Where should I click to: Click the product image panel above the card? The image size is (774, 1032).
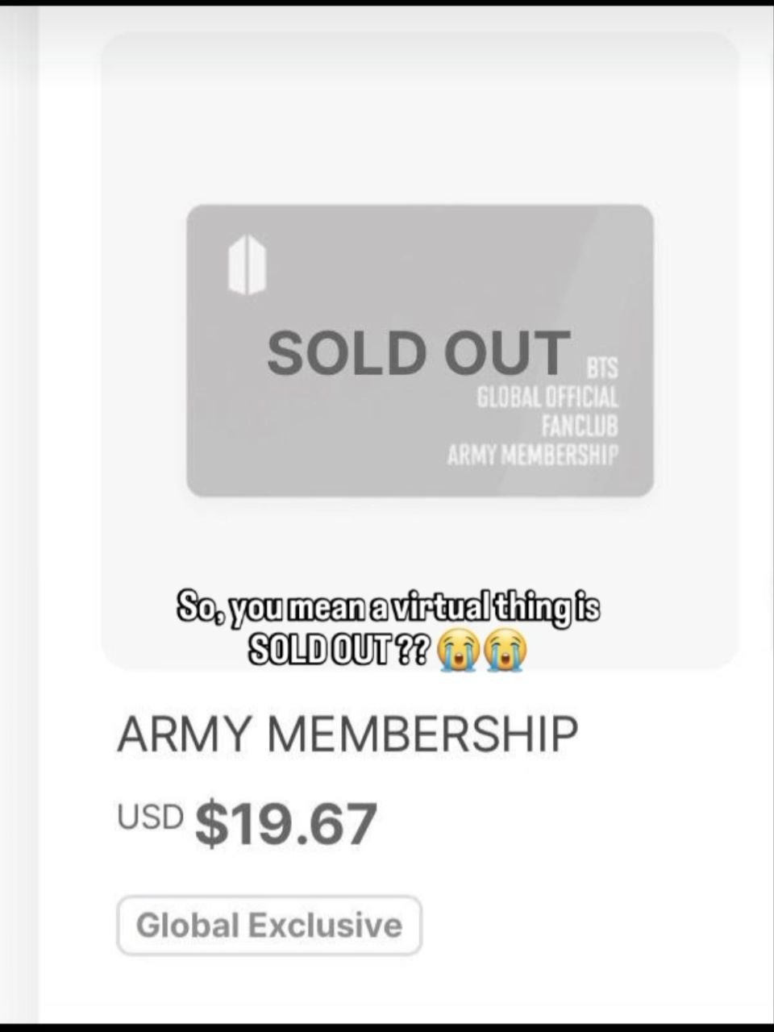pyautogui.click(x=419, y=121)
